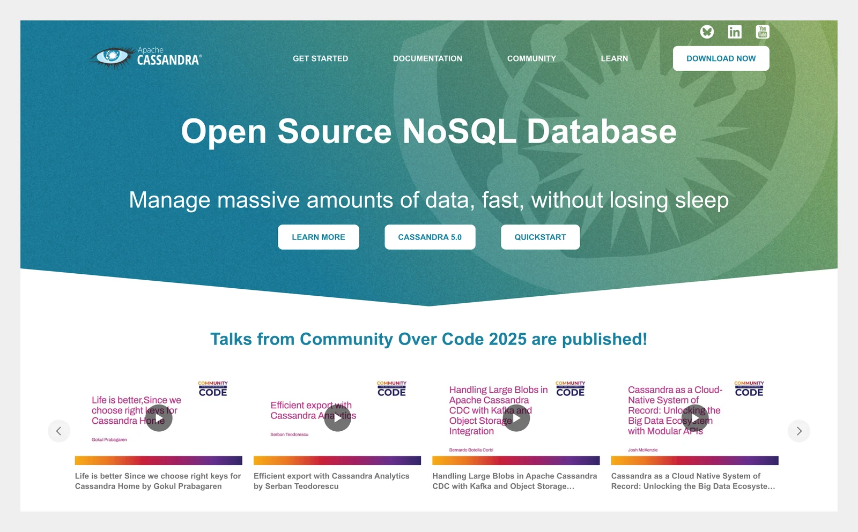
Task: Open the DOCUMENTATION menu
Action: [x=427, y=58]
